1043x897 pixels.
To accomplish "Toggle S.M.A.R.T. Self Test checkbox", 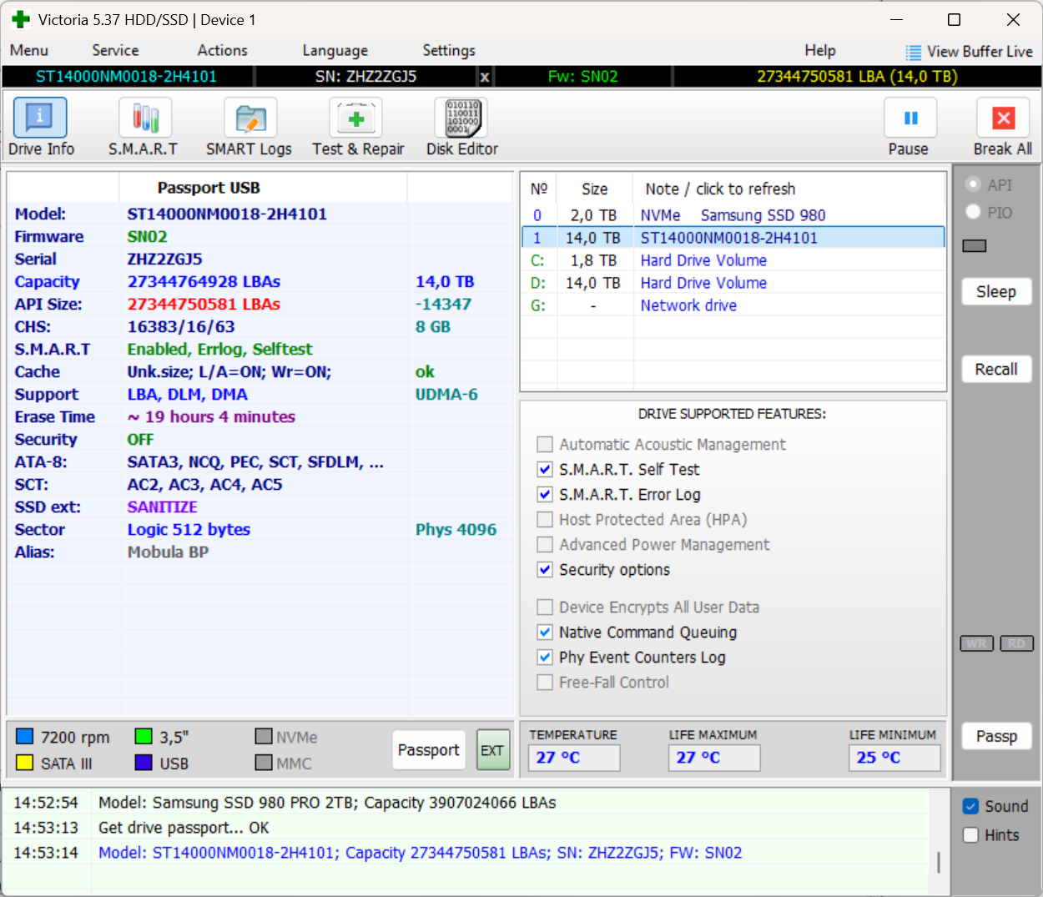I will tap(545, 469).
